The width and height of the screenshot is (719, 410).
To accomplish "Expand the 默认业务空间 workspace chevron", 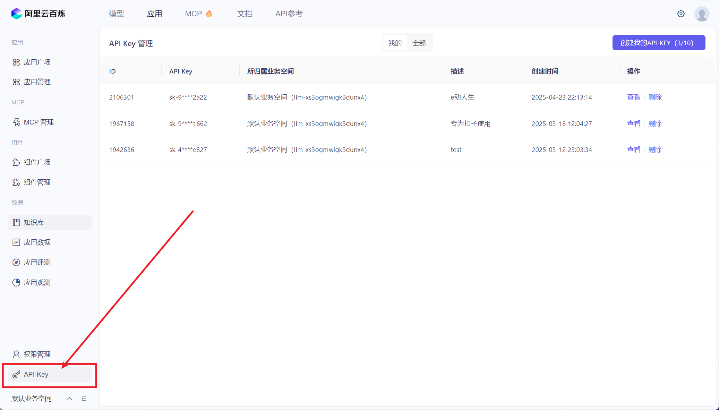I will coord(69,399).
